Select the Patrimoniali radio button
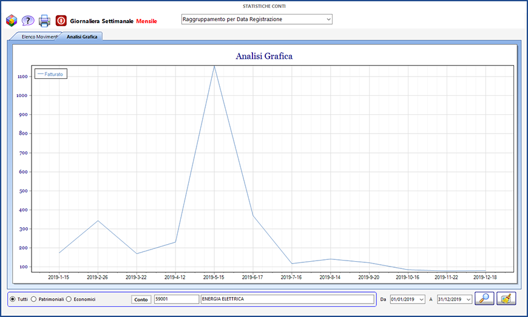The width and height of the screenshot is (528, 317). pyautogui.click(x=34, y=299)
